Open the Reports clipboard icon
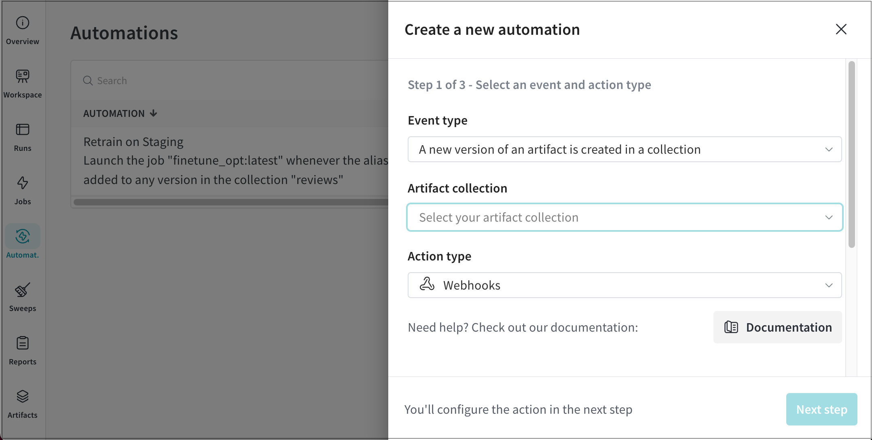Image resolution: width=872 pixels, height=440 pixels. point(23,343)
